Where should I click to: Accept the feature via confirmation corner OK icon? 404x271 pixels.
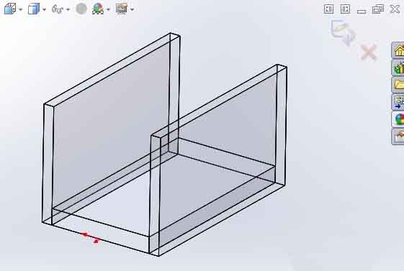click(344, 32)
